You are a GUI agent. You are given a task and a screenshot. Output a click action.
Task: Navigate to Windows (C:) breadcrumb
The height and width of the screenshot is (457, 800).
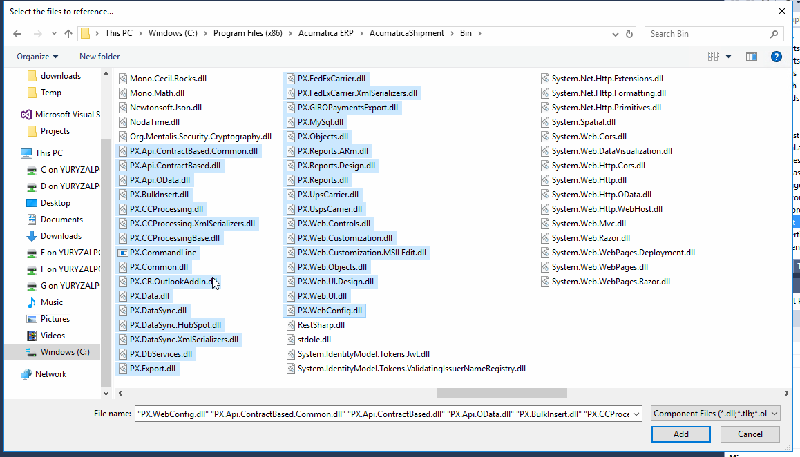pos(173,33)
